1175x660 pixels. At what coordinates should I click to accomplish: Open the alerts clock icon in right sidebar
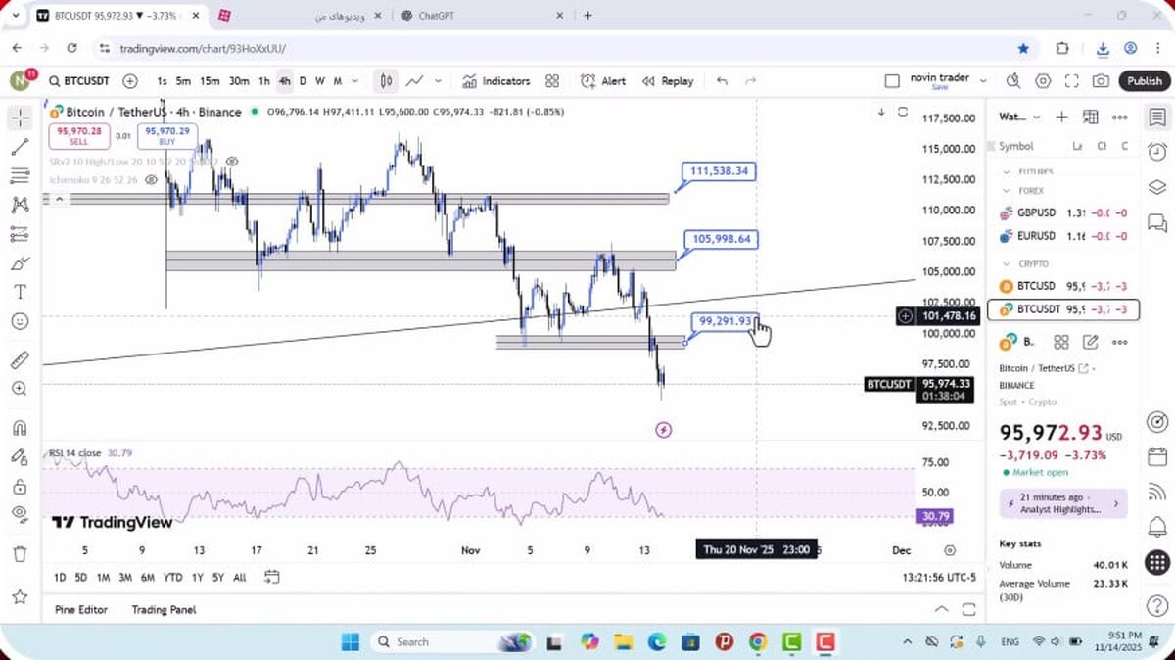(1156, 152)
